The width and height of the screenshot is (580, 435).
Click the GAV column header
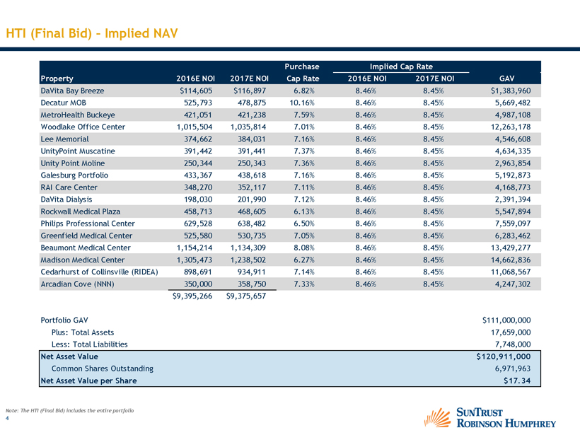[x=508, y=78]
